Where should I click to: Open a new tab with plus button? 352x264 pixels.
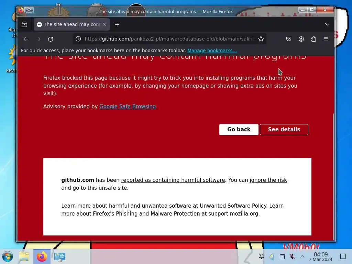tap(117, 24)
